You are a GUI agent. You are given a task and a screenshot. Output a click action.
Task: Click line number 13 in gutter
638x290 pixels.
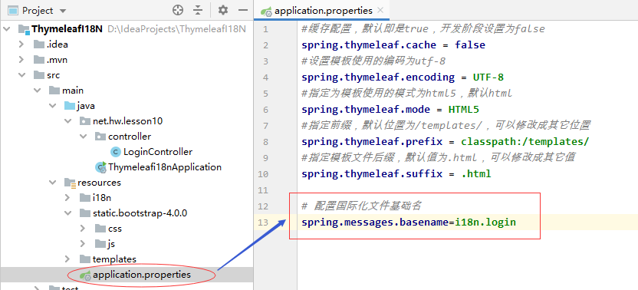(263, 222)
